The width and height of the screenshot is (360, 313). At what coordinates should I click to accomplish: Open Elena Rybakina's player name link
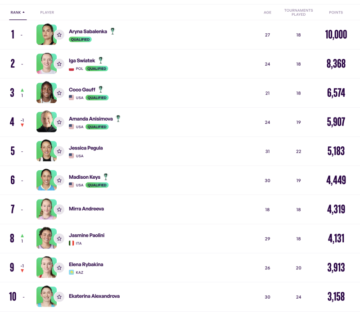pyautogui.click(x=86, y=264)
